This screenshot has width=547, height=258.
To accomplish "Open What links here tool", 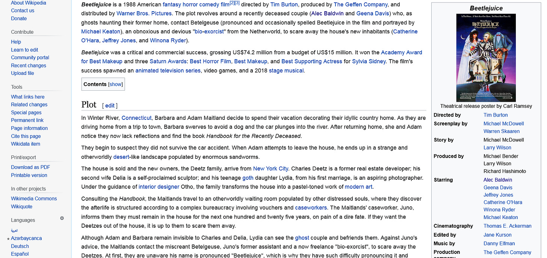I will 28,97.
